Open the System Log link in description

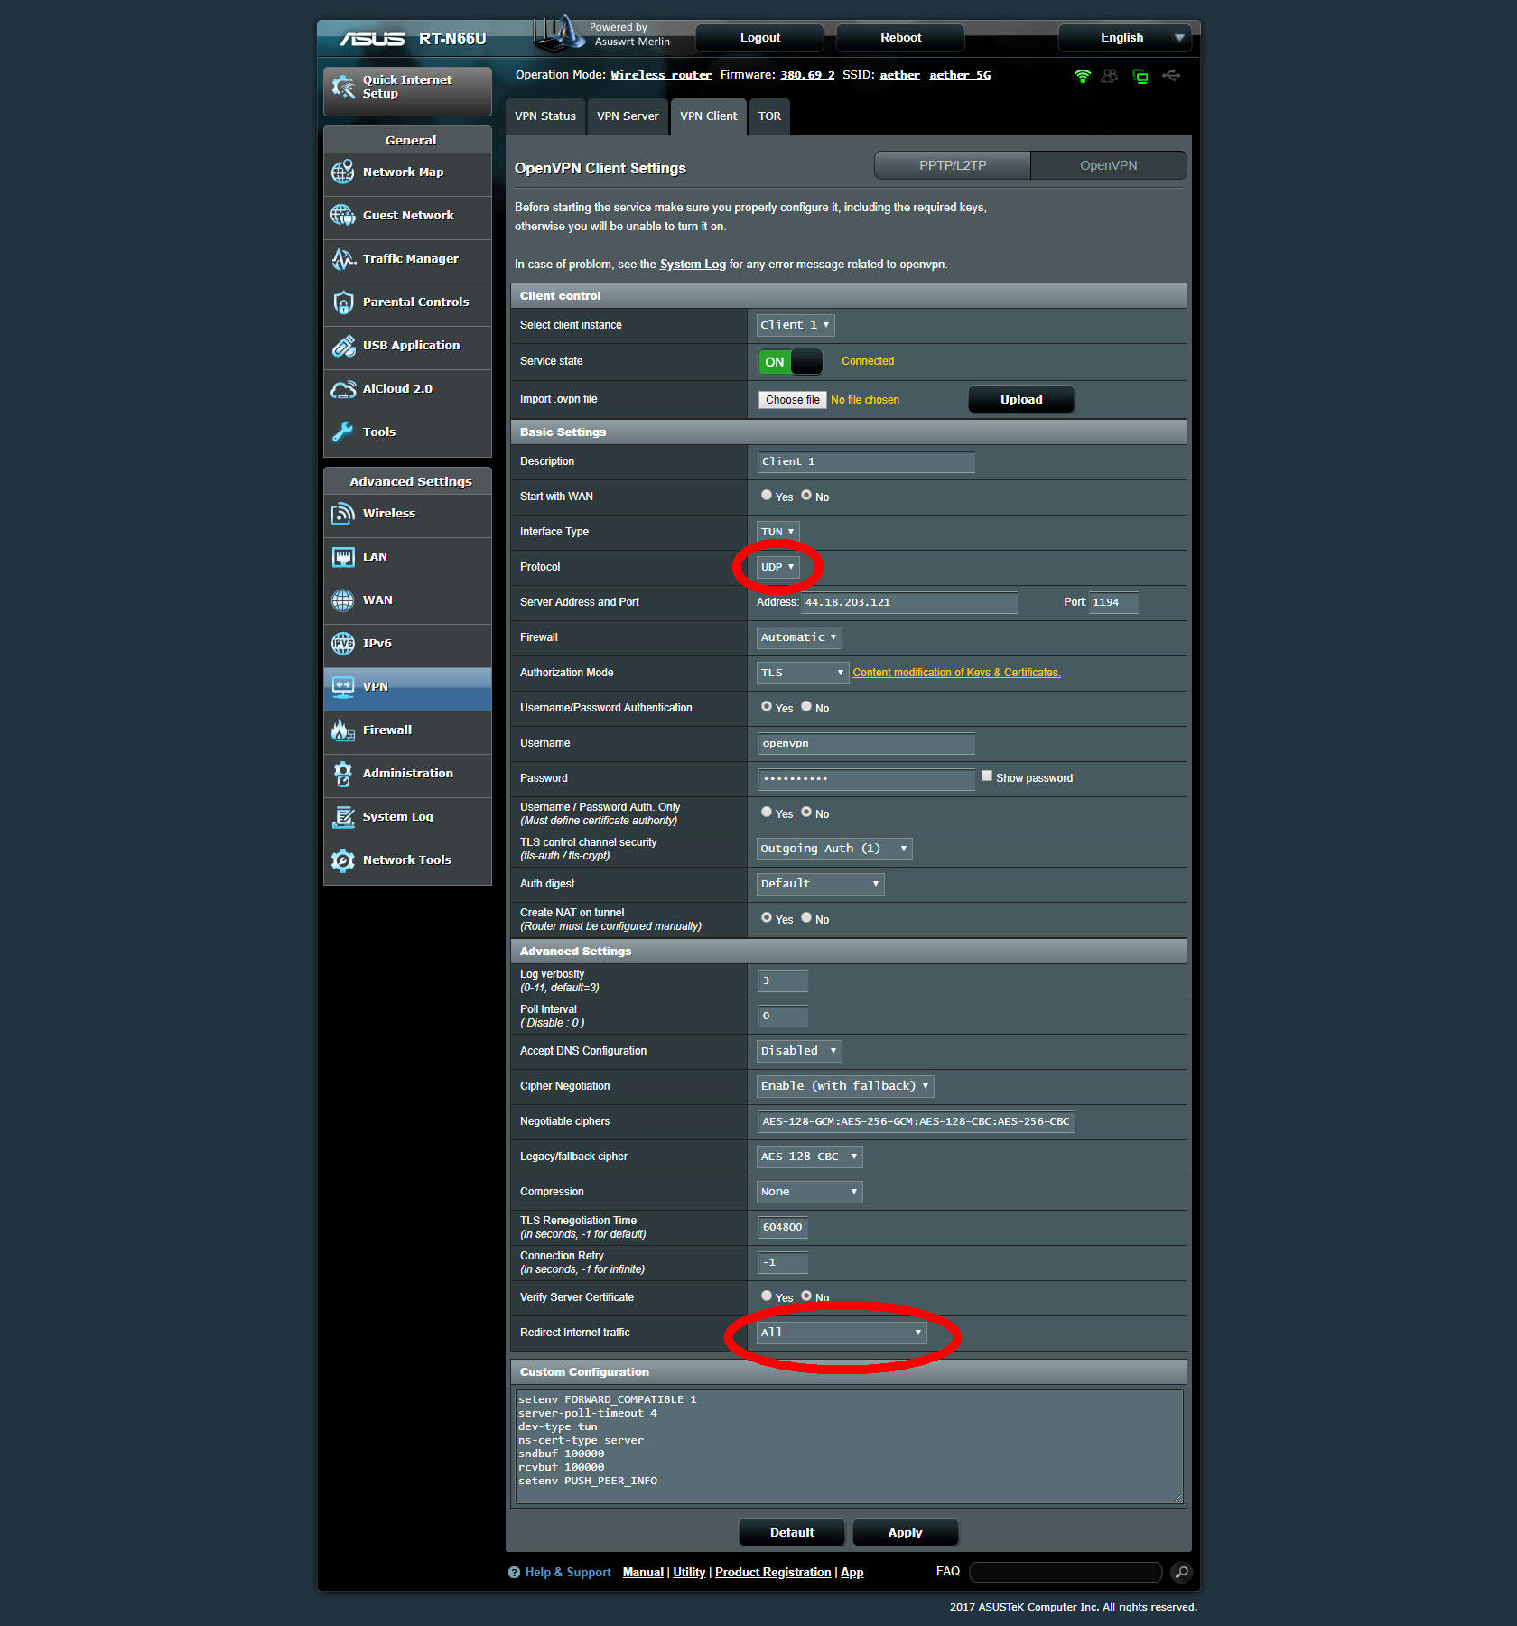pos(693,265)
